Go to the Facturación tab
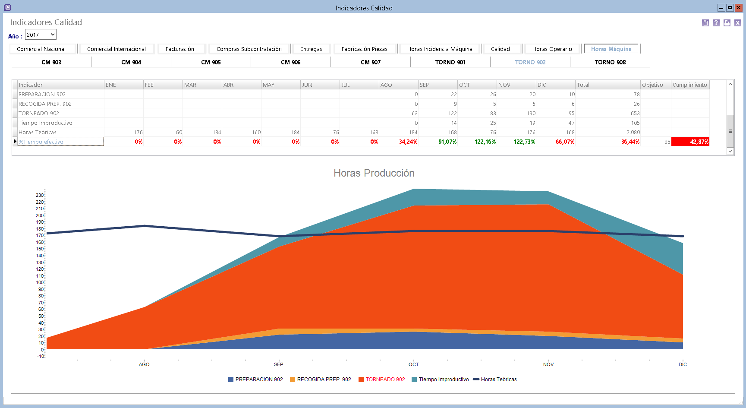The image size is (746, 408). 180,49
